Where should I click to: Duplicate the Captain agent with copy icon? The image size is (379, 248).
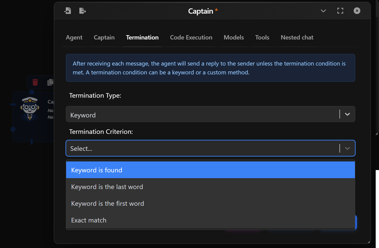(x=50, y=82)
